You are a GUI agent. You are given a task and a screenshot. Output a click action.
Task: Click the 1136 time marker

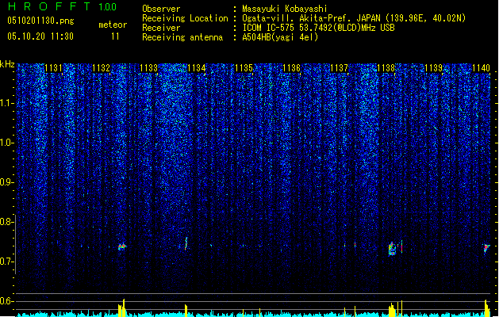(x=291, y=68)
